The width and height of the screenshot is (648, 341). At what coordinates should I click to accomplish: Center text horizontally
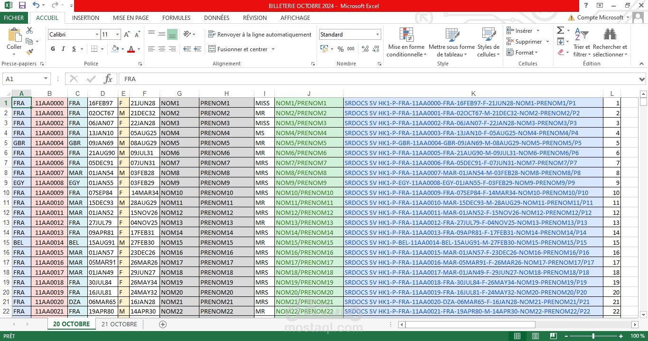pos(162,49)
